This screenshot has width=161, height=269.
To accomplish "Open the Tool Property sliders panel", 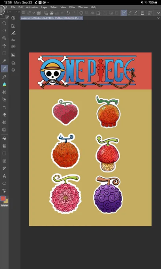I will [13, 40].
